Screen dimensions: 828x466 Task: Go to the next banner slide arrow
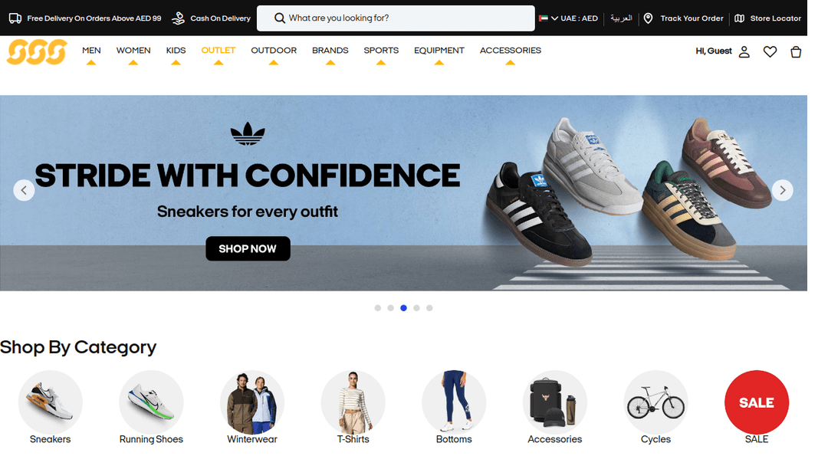click(783, 190)
